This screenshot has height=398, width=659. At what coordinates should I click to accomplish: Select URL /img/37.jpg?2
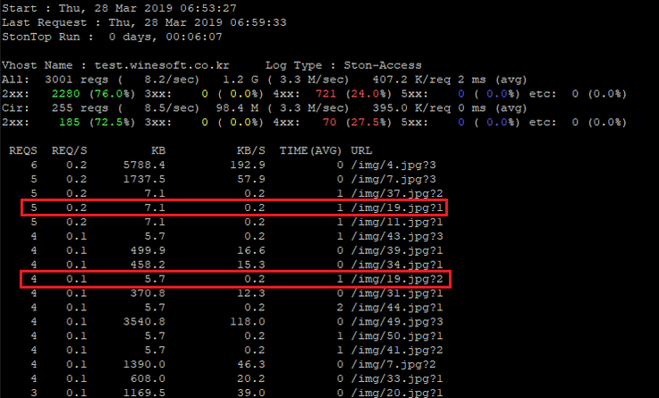coord(397,194)
